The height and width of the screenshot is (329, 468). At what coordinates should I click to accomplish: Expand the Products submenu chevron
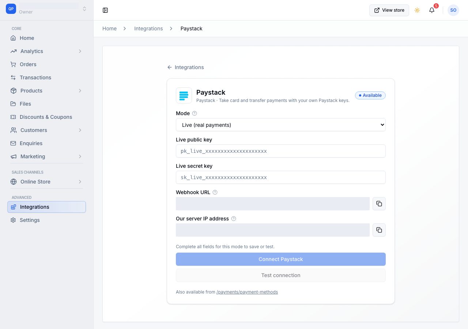click(x=80, y=91)
